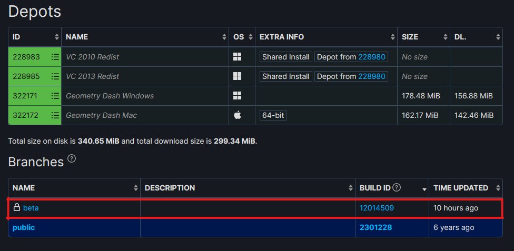Click Shared Install tag in VC 2013 row

click(286, 76)
